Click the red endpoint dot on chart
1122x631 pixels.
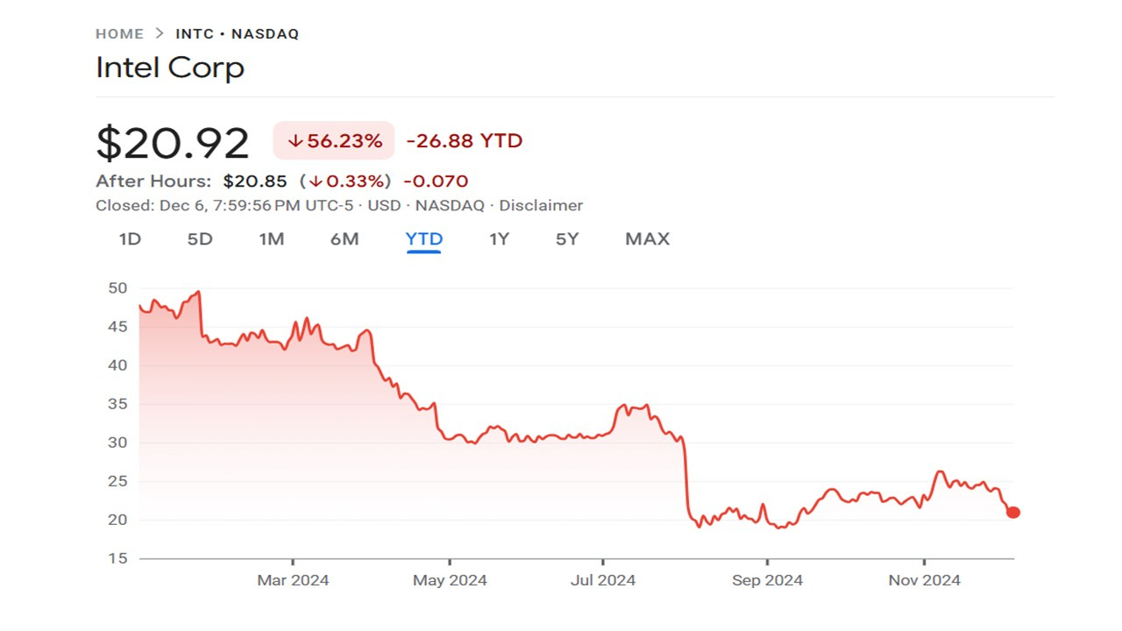(x=1013, y=513)
